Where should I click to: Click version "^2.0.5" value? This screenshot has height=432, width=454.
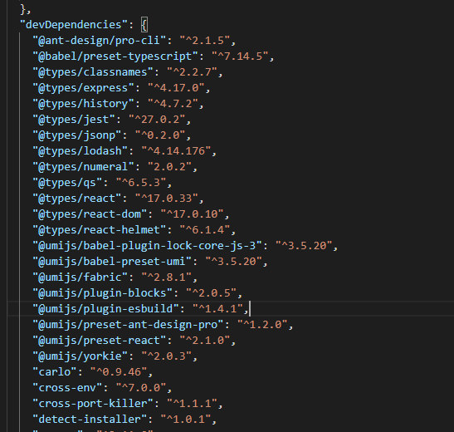coord(211,293)
